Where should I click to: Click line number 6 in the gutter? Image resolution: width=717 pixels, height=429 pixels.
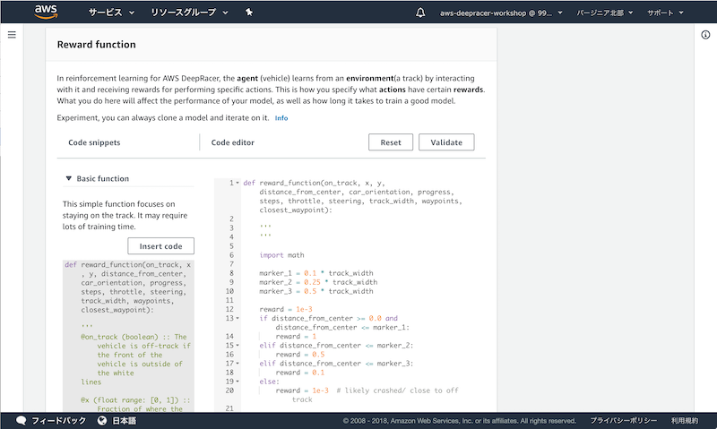point(231,255)
